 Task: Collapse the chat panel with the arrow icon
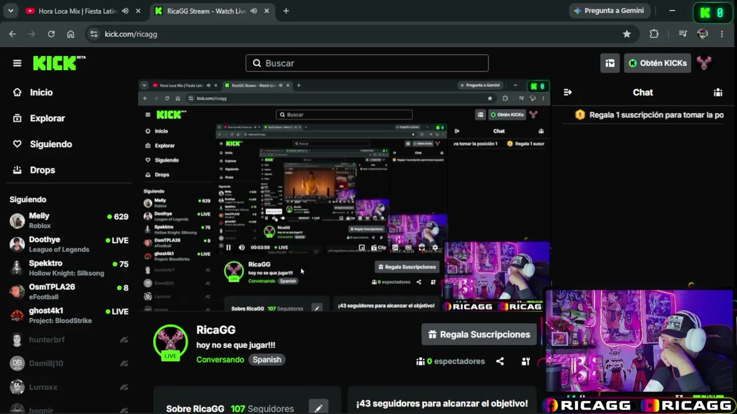click(x=568, y=92)
